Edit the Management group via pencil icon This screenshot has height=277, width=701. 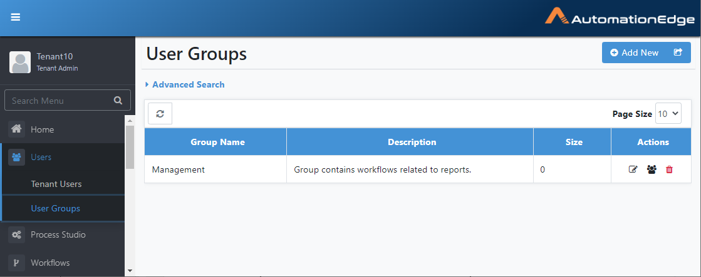[x=633, y=169]
